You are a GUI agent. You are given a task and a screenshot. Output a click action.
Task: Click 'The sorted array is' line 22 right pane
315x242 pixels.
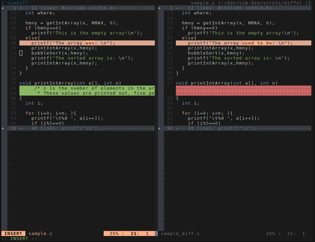click(x=239, y=58)
